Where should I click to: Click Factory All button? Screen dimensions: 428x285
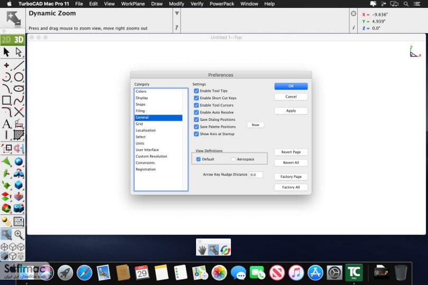coord(291,187)
